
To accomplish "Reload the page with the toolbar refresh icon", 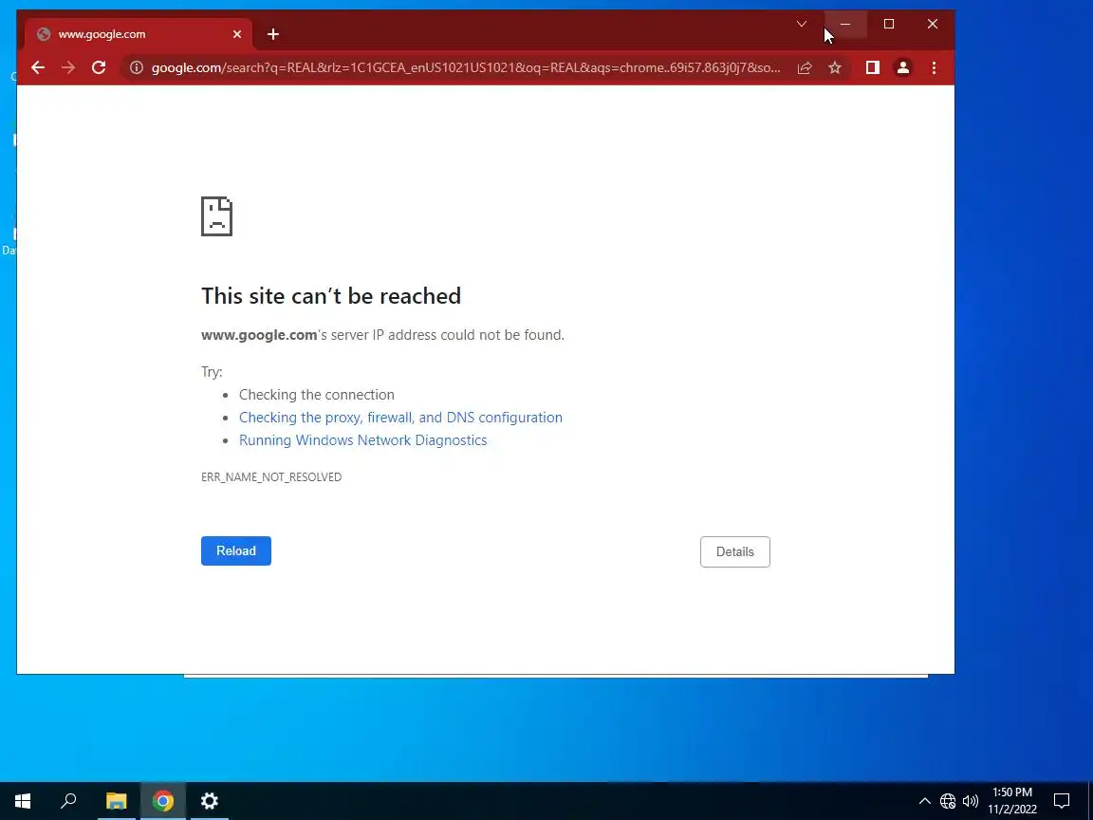I will point(99,67).
